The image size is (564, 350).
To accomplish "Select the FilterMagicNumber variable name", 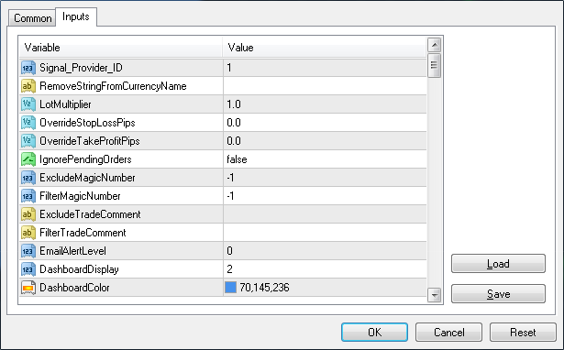I will [x=80, y=196].
